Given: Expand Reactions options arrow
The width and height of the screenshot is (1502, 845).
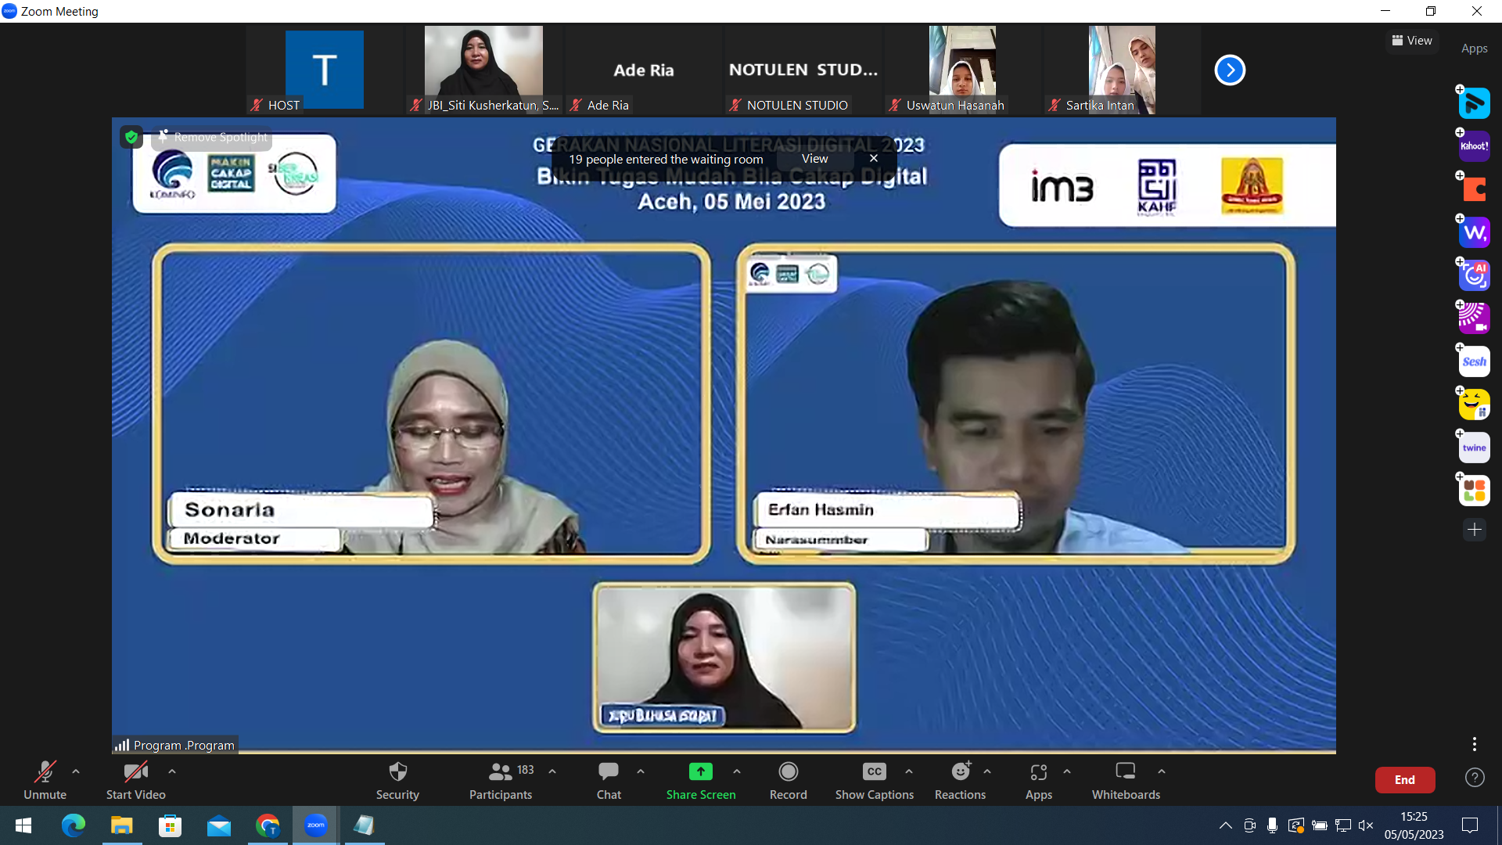Looking at the screenshot, I should [x=987, y=771].
